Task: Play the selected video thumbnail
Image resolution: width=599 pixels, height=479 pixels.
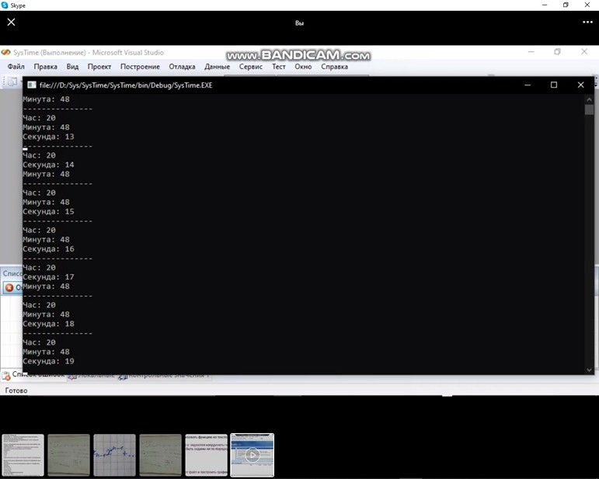Action: pyautogui.click(x=252, y=455)
